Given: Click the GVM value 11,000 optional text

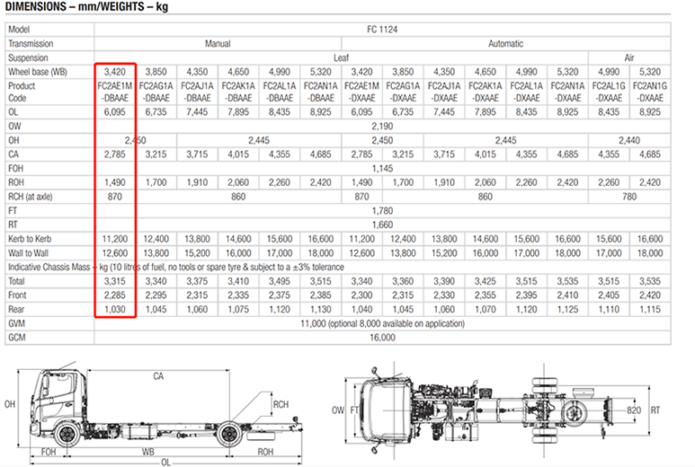Looking at the screenshot, I should coord(382,322).
